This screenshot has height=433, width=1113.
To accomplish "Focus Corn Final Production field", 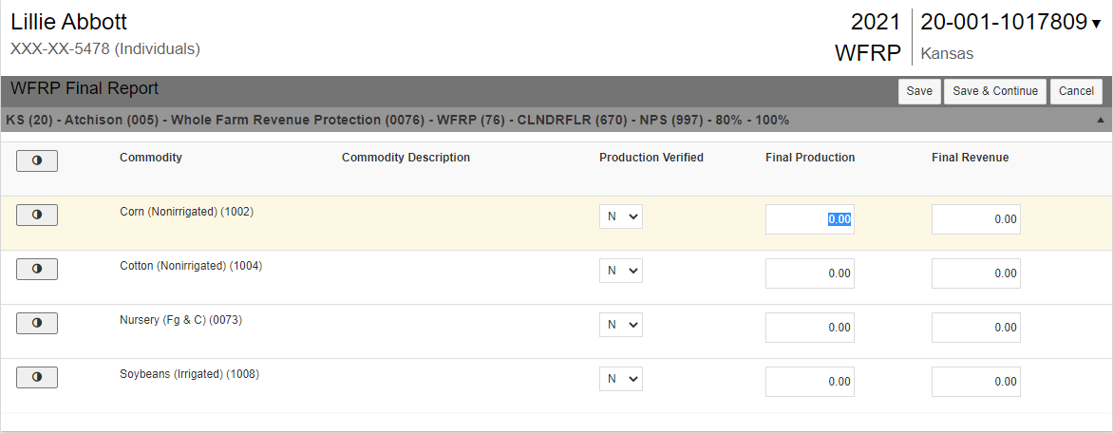I will [809, 219].
